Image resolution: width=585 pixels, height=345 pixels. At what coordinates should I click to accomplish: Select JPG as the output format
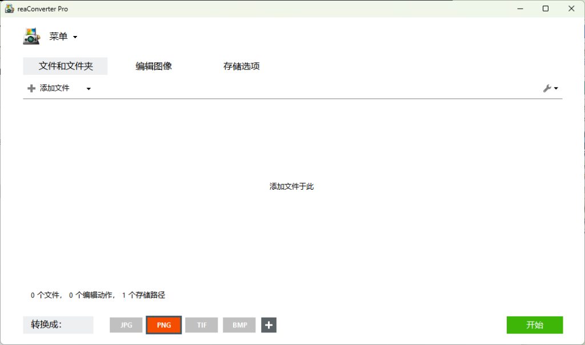(x=126, y=324)
